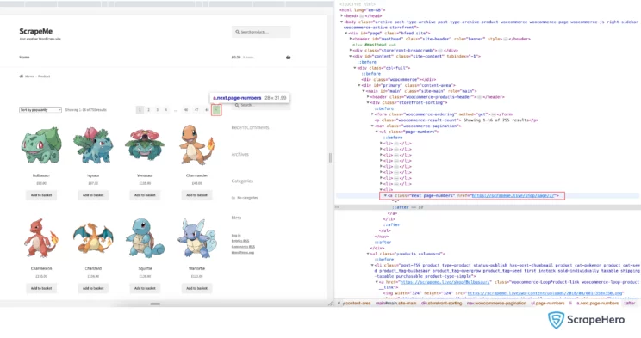Collapse the div id="page" node
Screen dimensions: 641x338
point(346,34)
